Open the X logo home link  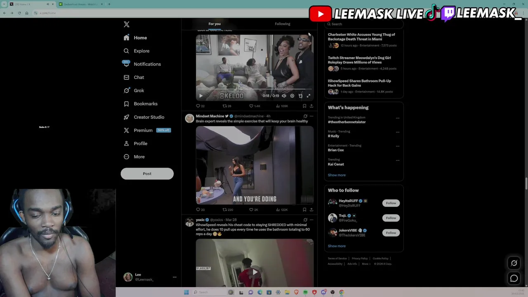(x=127, y=24)
